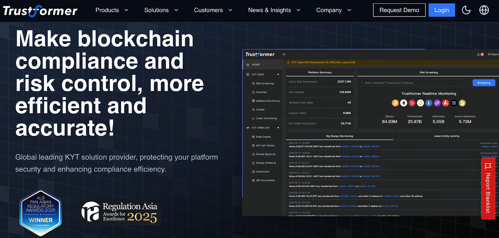Expand the Solutions menu

[x=161, y=10]
